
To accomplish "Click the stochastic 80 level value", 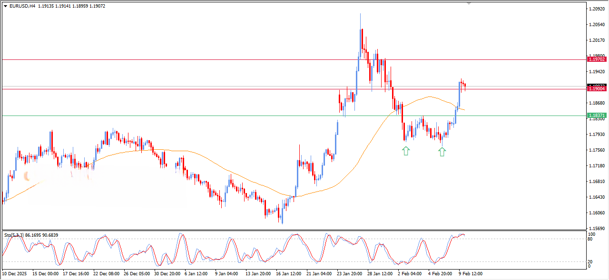I will coord(591,239).
